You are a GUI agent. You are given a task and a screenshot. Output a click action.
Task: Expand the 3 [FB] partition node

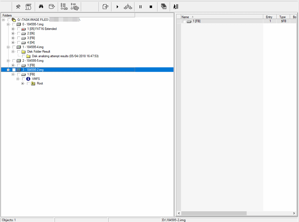coord(13,38)
